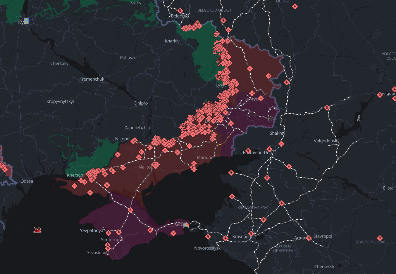Image resolution: width=396 pixels, height=274 pixels.
Task: Open the burning Kerch Bridge marker
Action: pyautogui.click(x=185, y=225)
